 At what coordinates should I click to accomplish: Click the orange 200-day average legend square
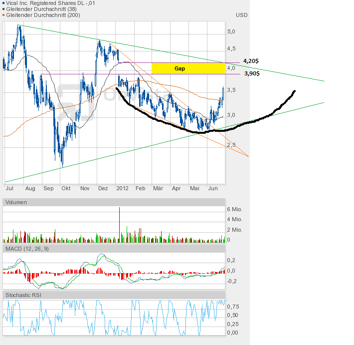(3, 15)
